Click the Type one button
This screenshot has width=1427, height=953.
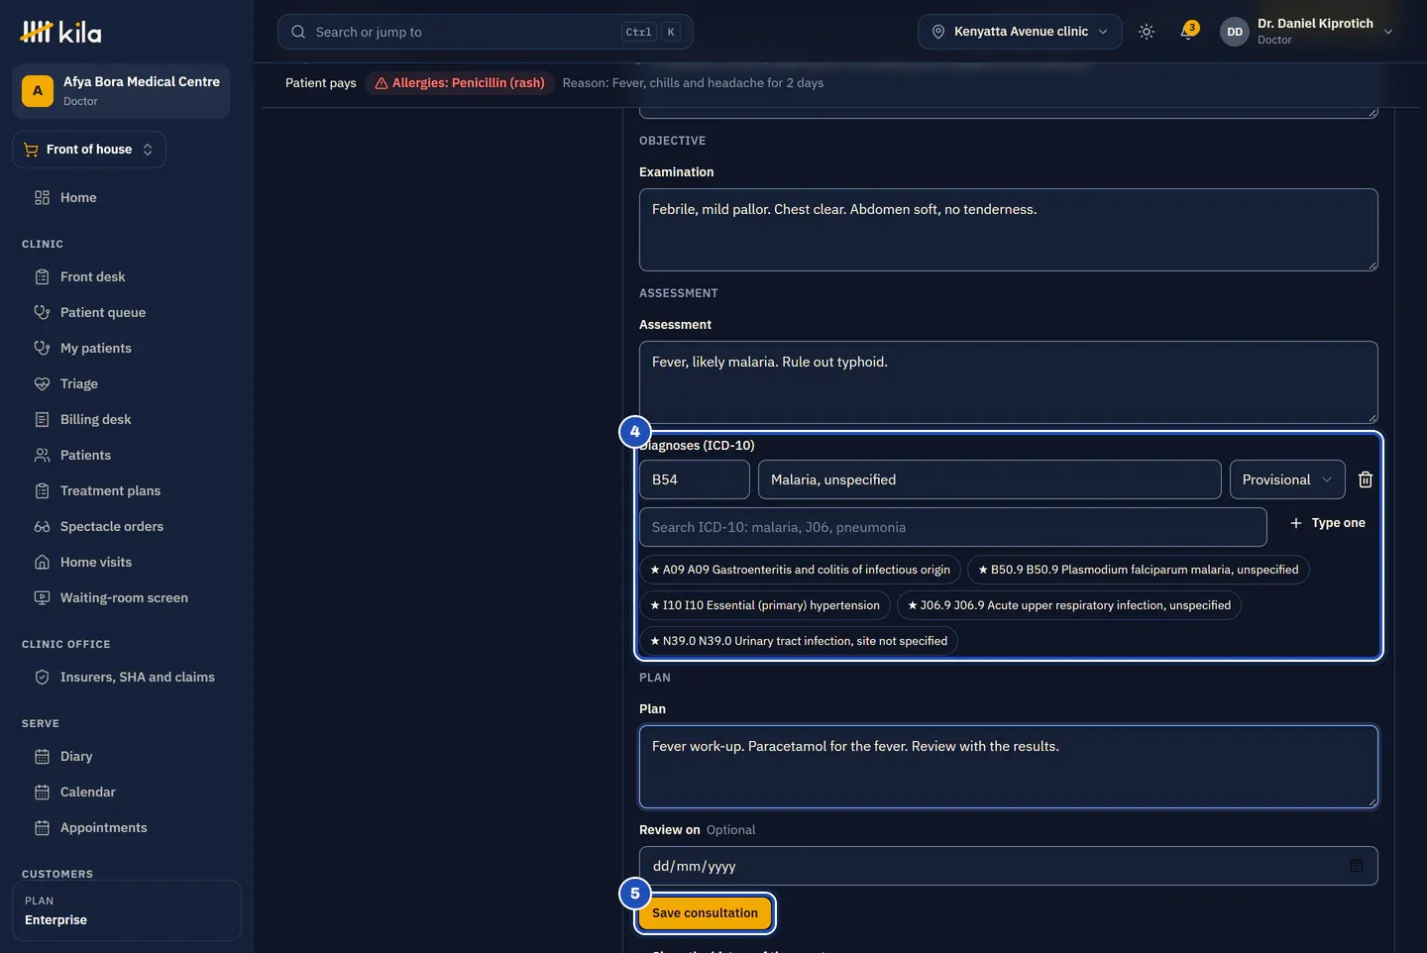pyautogui.click(x=1327, y=523)
